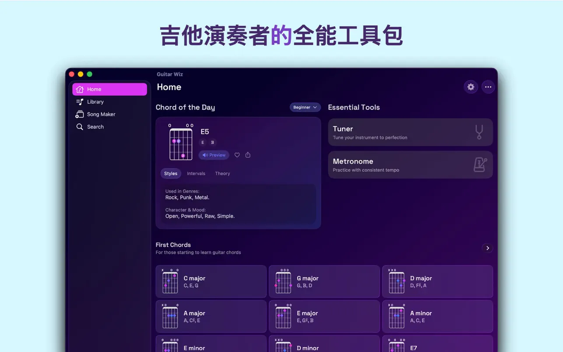Open the A major chord card

pyautogui.click(x=211, y=317)
